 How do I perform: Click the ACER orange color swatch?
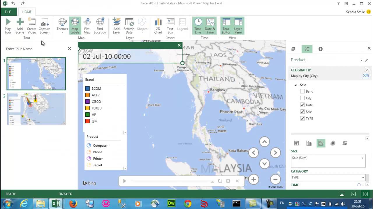pyautogui.click(x=87, y=95)
